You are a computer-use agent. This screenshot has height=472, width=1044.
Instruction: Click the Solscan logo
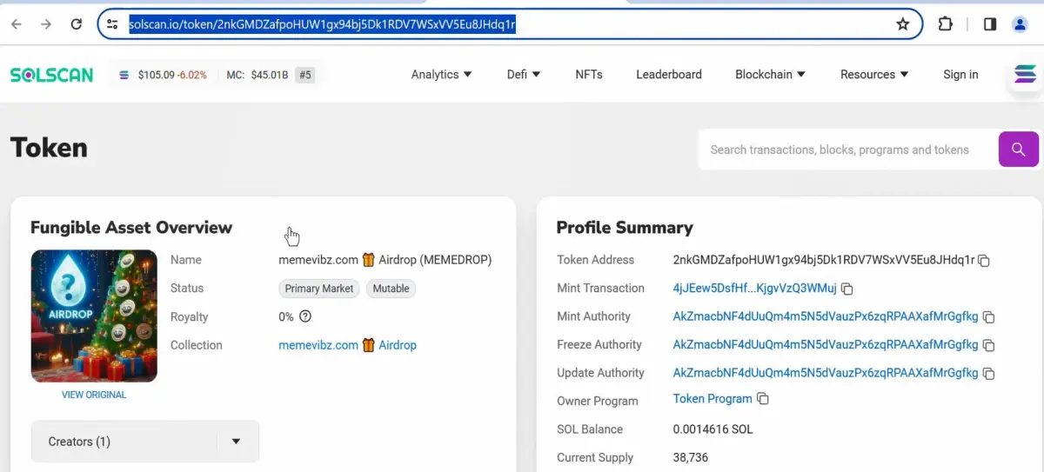(51, 75)
